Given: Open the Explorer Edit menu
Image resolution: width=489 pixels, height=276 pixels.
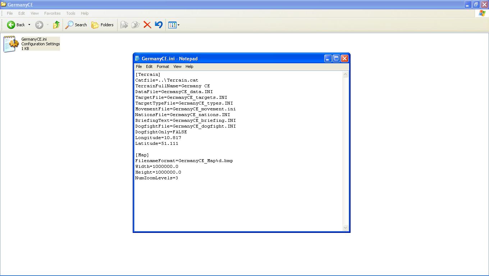Looking at the screenshot, I should 22,13.
